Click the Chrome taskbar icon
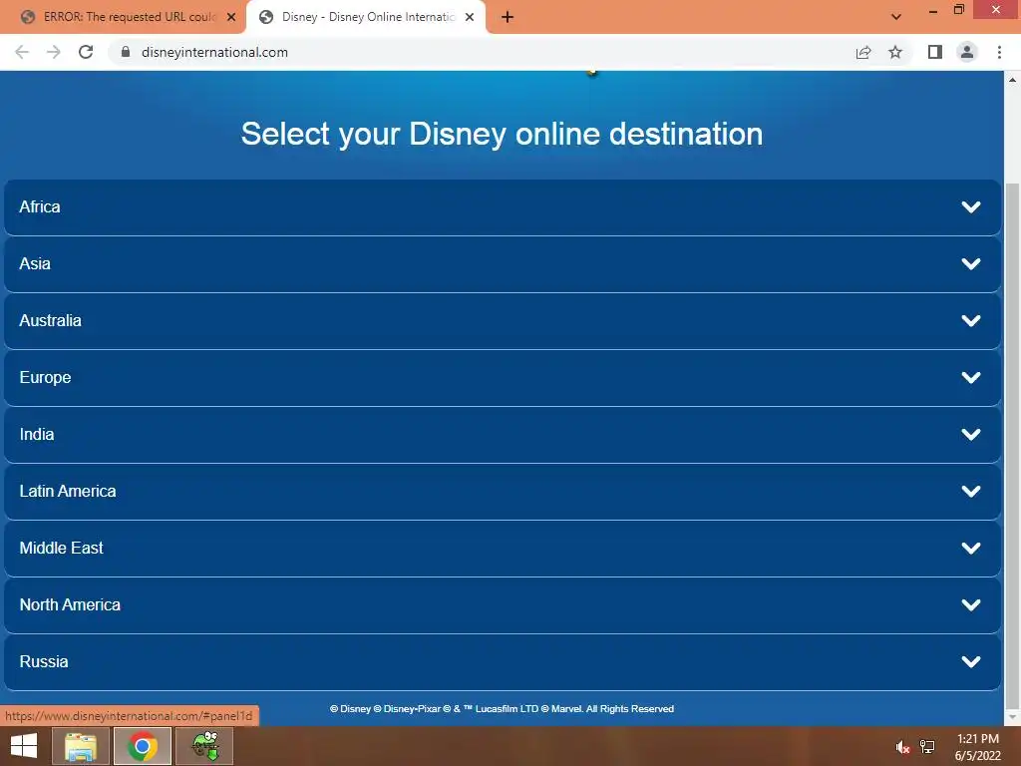This screenshot has height=766, width=1021. tap(143, 746)
